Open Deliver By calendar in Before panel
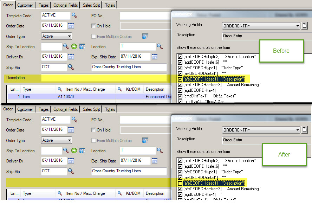Screen dimensions: 312x218 tap(71, 57)
